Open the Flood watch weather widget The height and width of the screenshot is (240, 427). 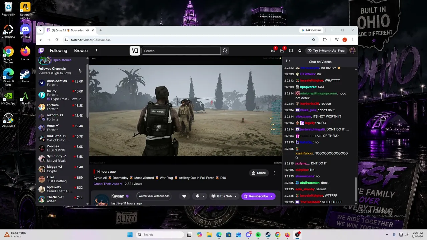[x=15, y=235]
